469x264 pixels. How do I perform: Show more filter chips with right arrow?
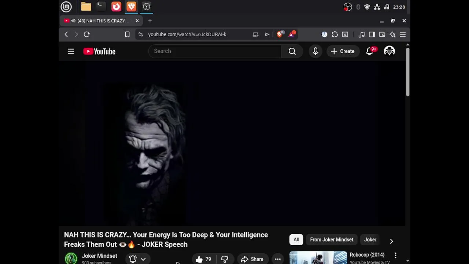(391, 241)
